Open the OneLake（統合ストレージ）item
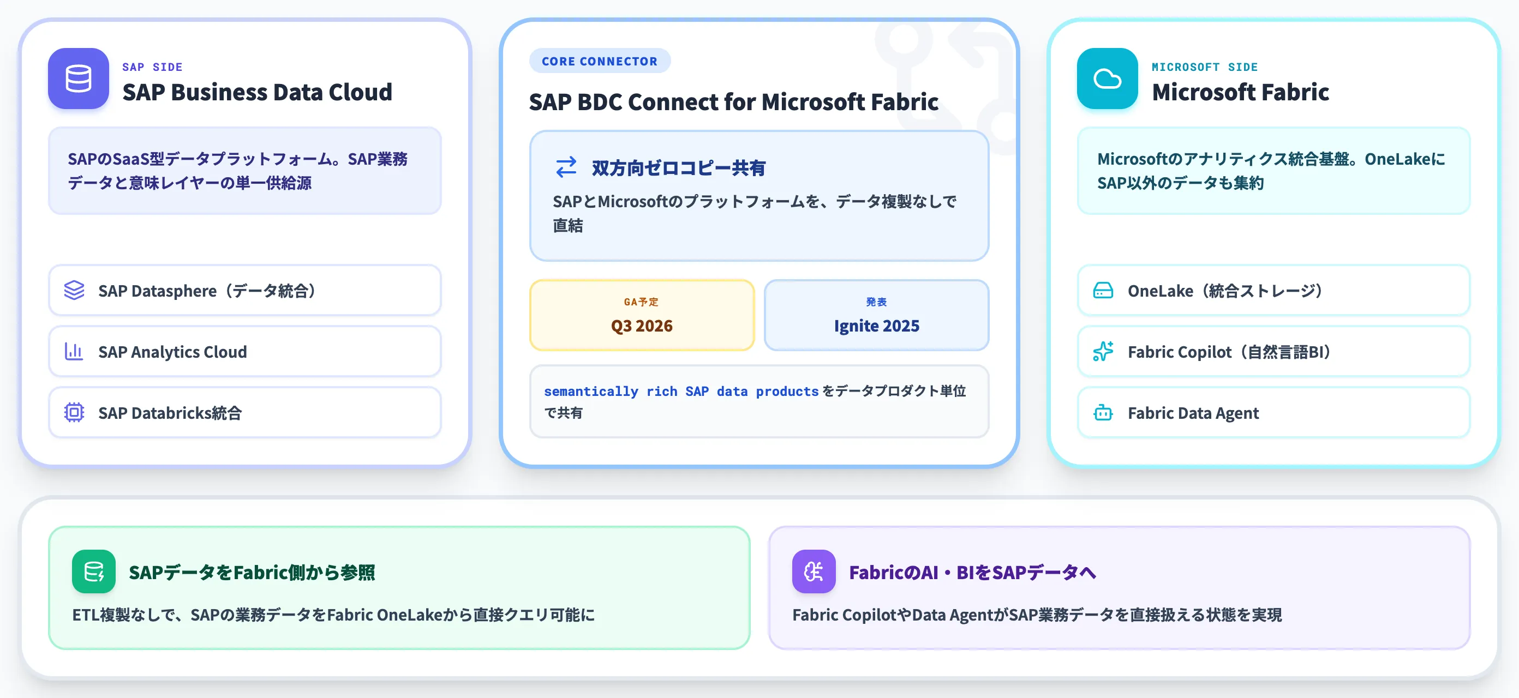 1273,290
